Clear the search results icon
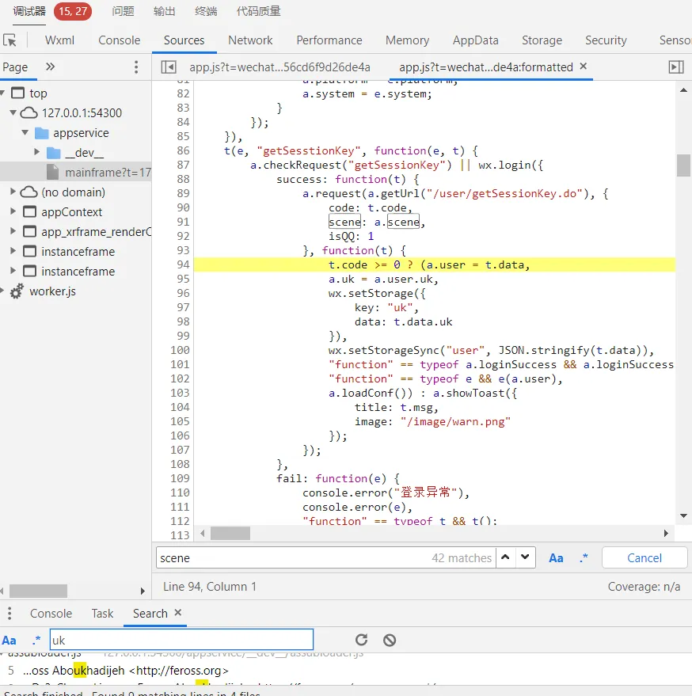This screenshot has width=692, height=696. pyautogui.click(x=390, y=640)
